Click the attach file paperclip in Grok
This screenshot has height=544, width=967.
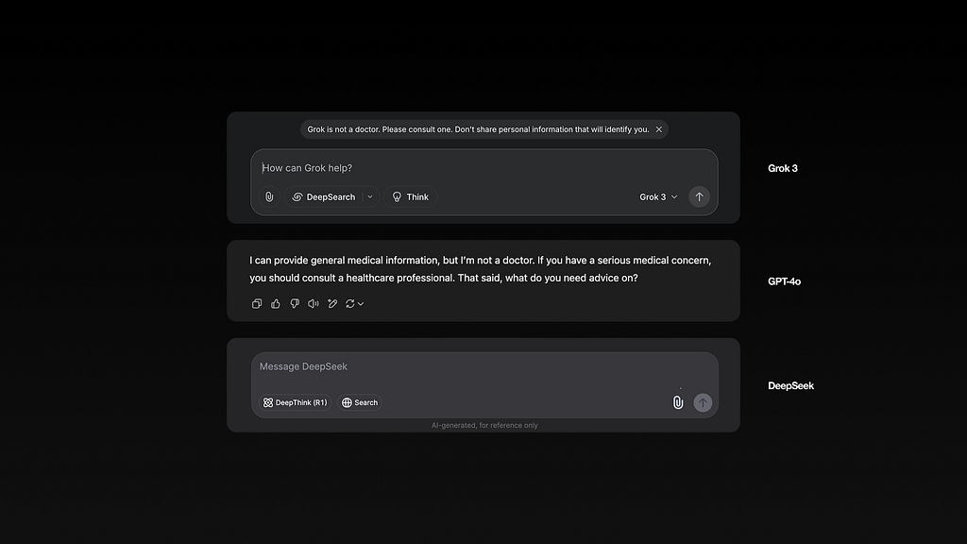pyautogui.click(x=269, y=196)
